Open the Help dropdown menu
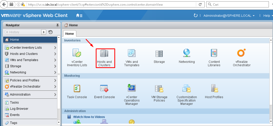The image size is (273, 126). click(x=268, y=16)
